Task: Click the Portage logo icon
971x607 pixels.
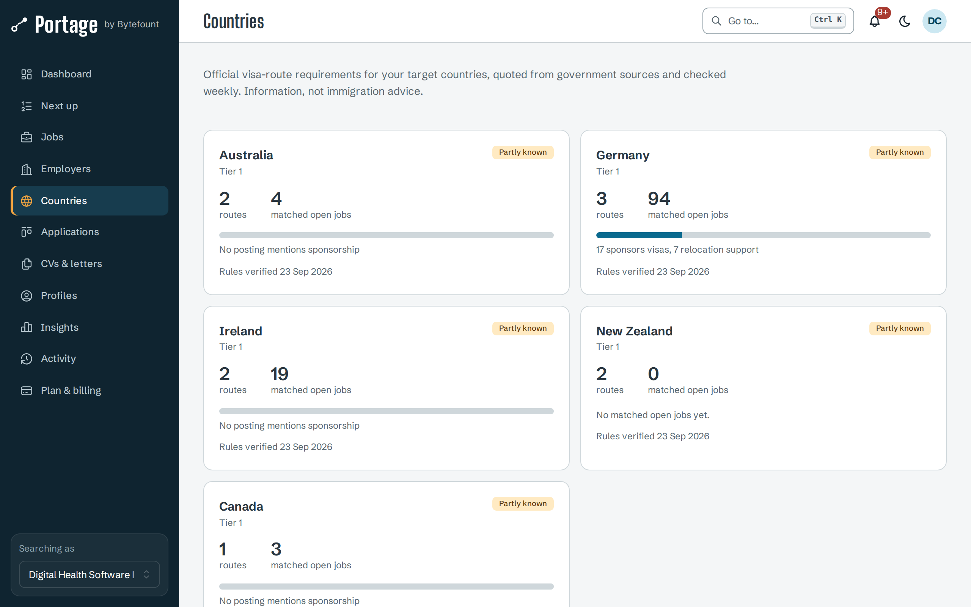Action: pos(19,25)
